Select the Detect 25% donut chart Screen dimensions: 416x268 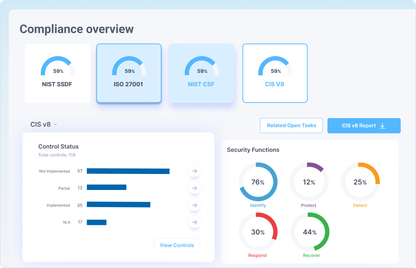(x=360, y=182)
